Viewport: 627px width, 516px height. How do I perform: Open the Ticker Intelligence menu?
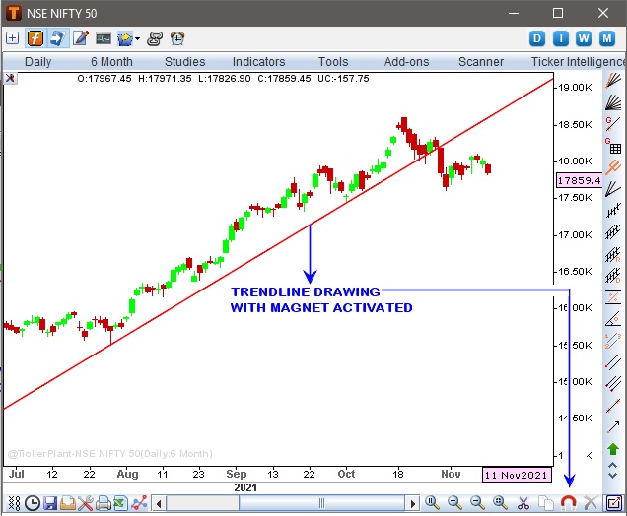pyautogui.click(x=578, y=62)
